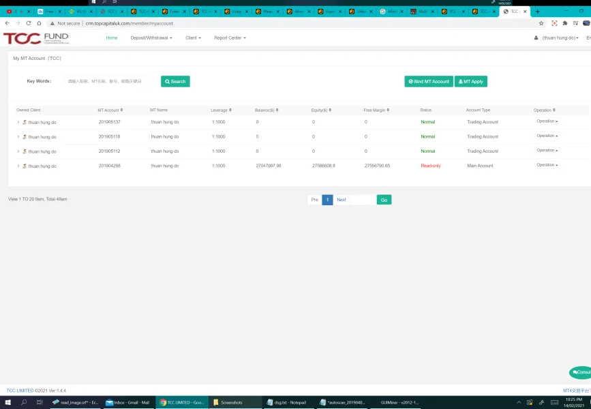Switch to the active TCC browser tab
The height and width of the screenshot is (409, 591).
tap(515, 12)
